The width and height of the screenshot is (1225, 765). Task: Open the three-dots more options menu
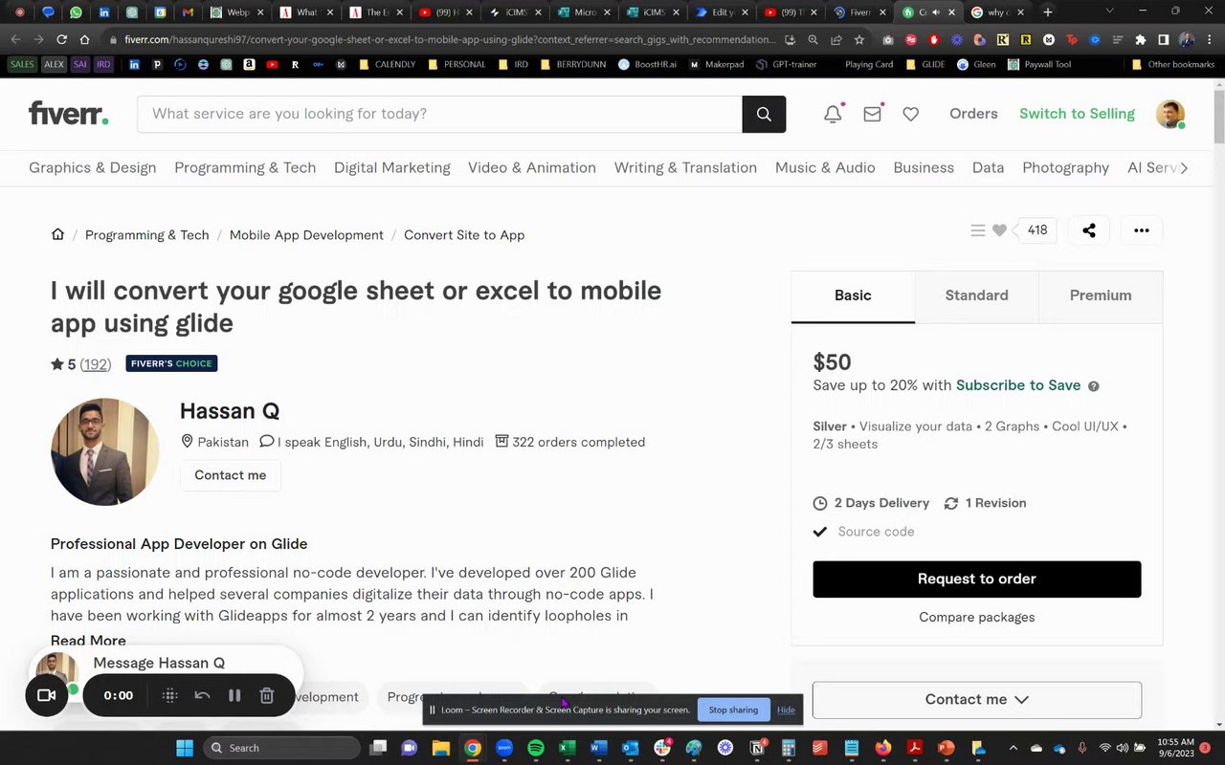click(x=1142, y=230)
